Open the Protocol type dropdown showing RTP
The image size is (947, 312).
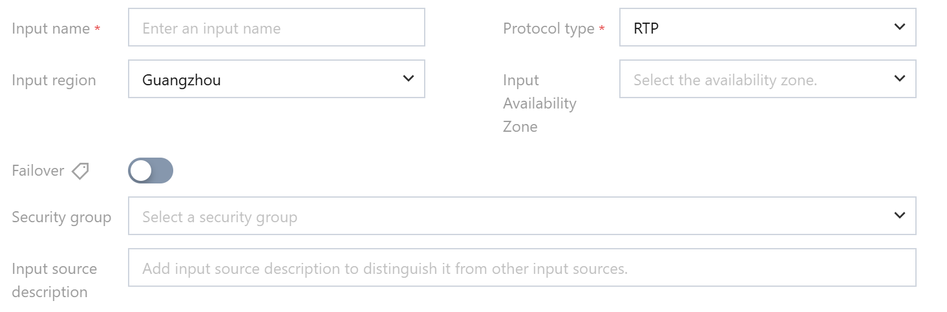767,27
